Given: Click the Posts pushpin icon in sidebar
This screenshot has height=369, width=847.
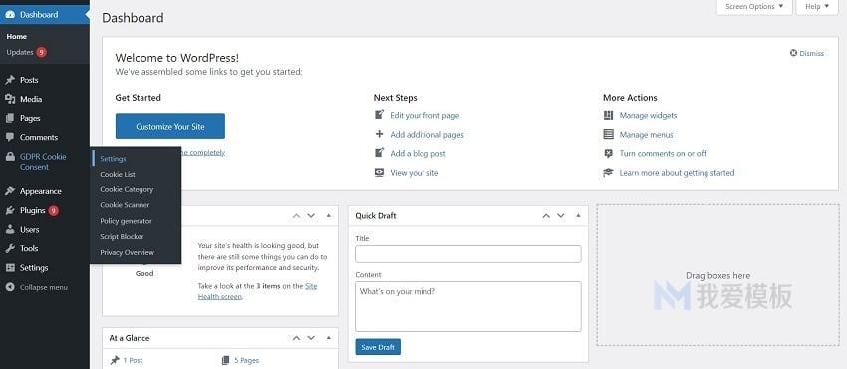Looking at the screenshot, I should [10, 80].
